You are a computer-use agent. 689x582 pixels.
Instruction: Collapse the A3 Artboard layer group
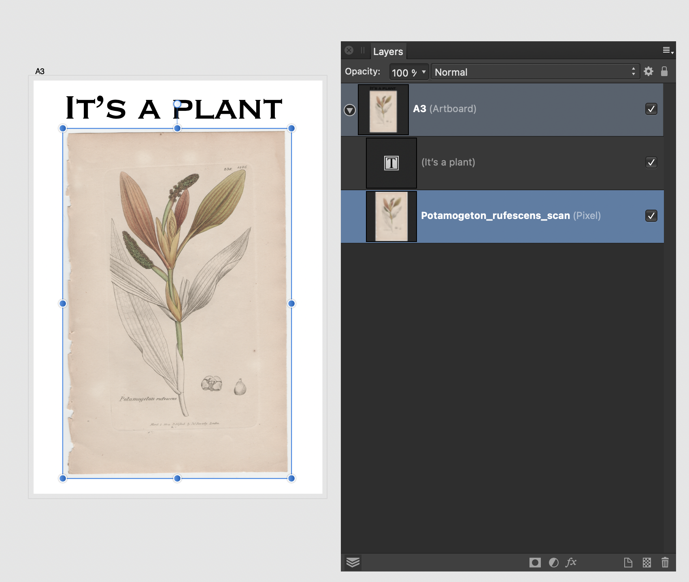pos(350,110)
